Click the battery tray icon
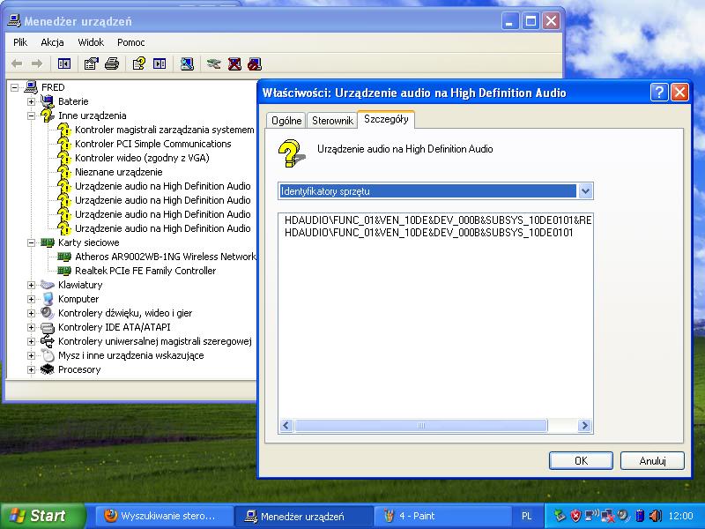The height and width of the screenshot is (529, 705). 640,516
